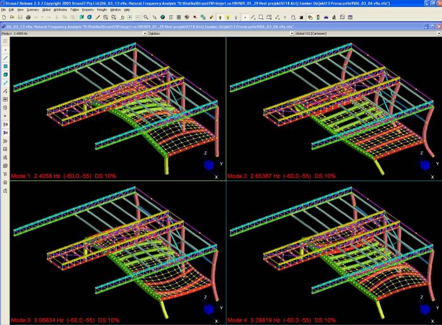Open the Results menu
The image size is (442, 325).
(x=102, y=10)
